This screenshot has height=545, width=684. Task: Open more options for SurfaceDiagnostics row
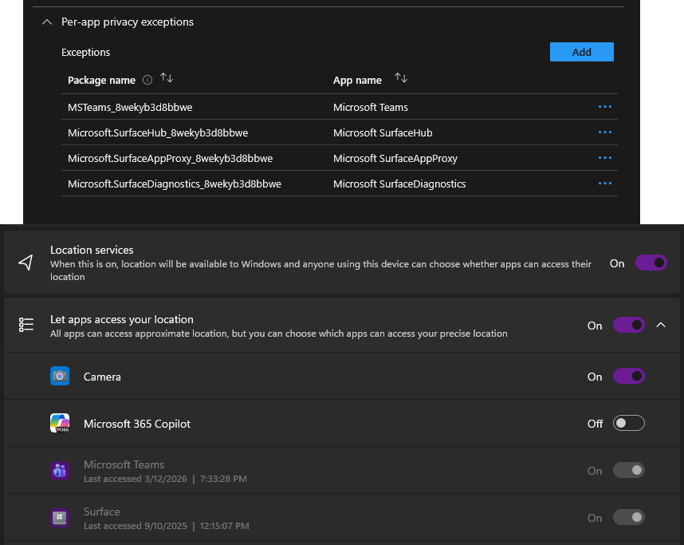(x=604, y=184)
